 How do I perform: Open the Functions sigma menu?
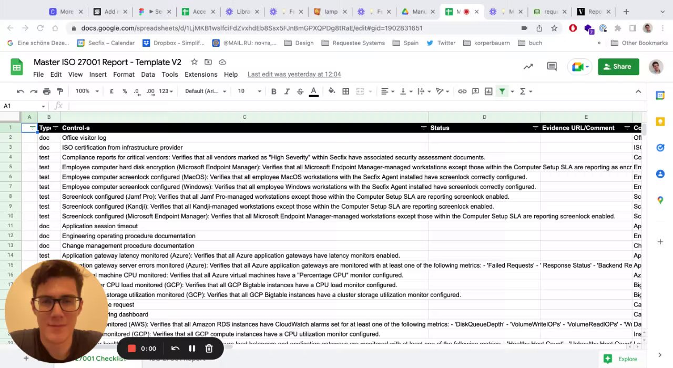(526, 91)
